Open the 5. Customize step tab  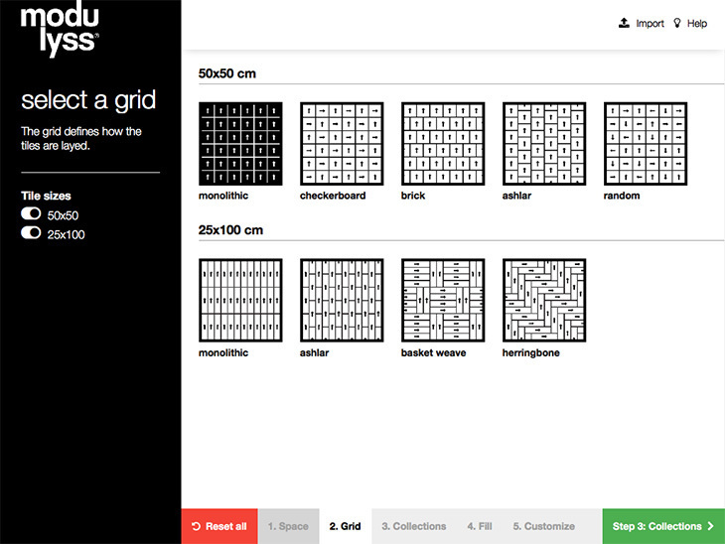pyautogui.click(x=544, y=526)
